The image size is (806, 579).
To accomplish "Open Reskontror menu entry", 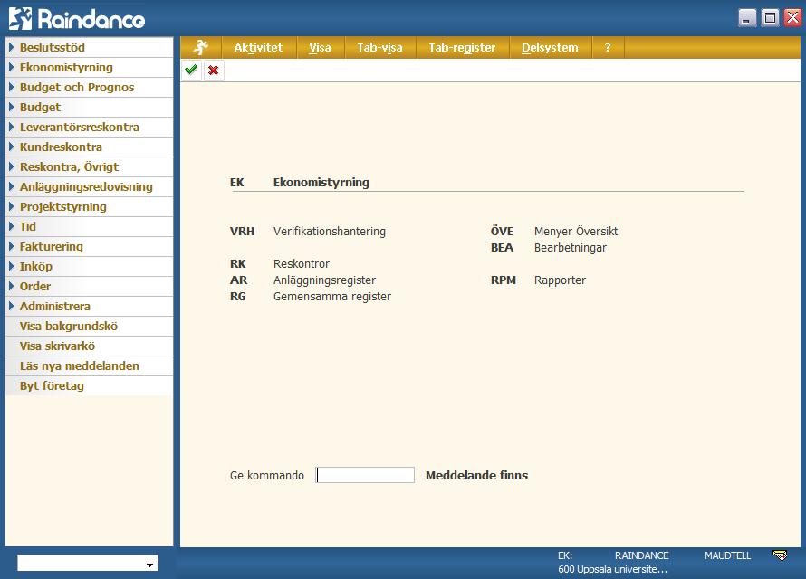I will point(302,264).
